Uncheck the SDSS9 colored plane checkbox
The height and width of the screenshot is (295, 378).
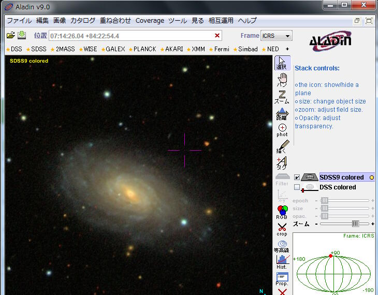(x=297, y=178)
